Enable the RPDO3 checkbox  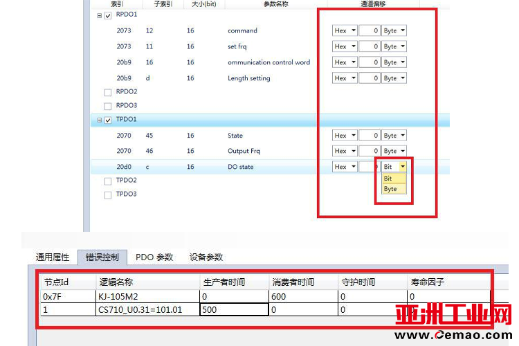(108, 106)
